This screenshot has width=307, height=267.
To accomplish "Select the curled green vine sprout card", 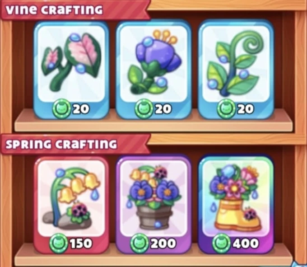I will pyautogui.click(x=236, y=70).
